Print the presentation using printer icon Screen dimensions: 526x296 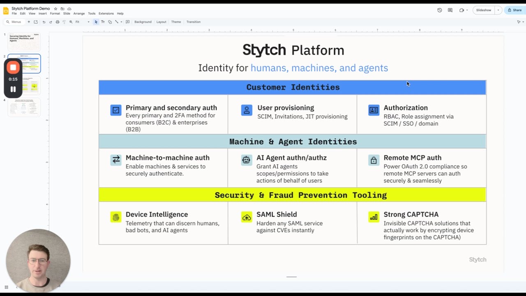[x=58, y=22]
